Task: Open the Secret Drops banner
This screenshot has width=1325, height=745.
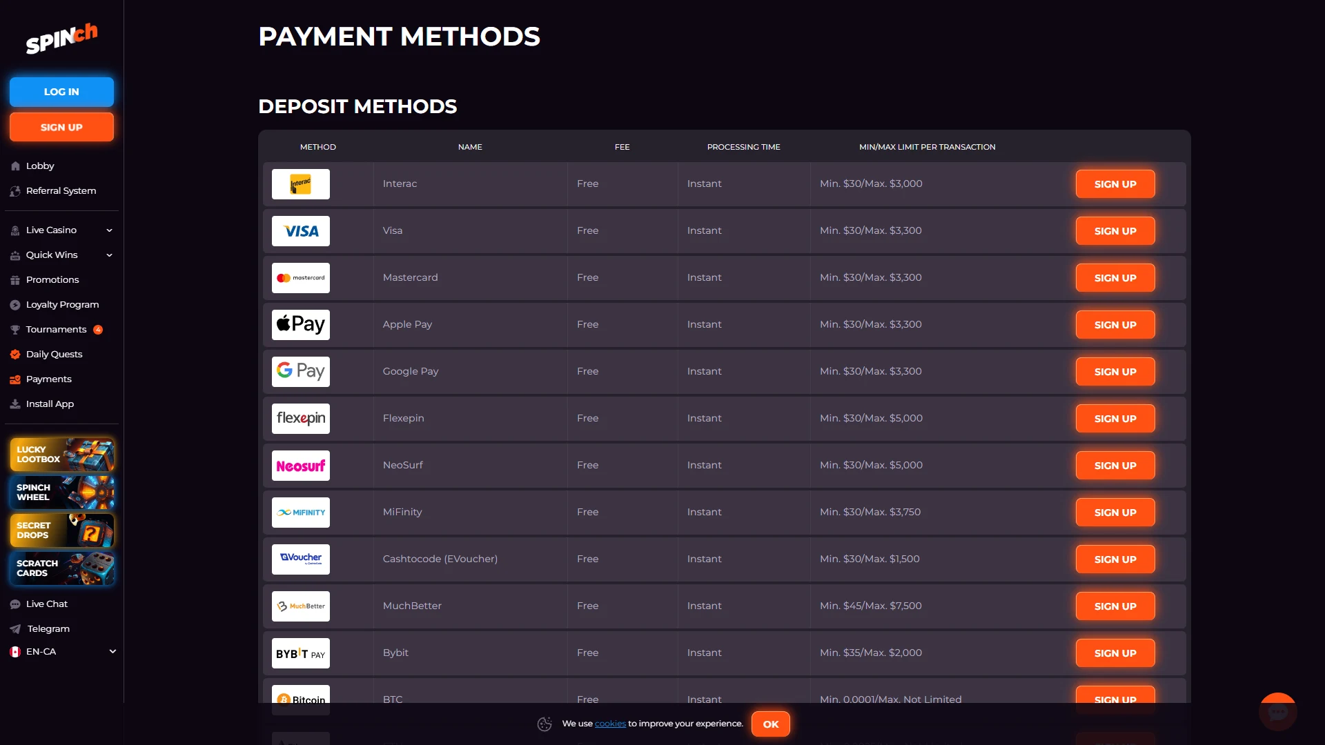Action: tap(62, 530)
